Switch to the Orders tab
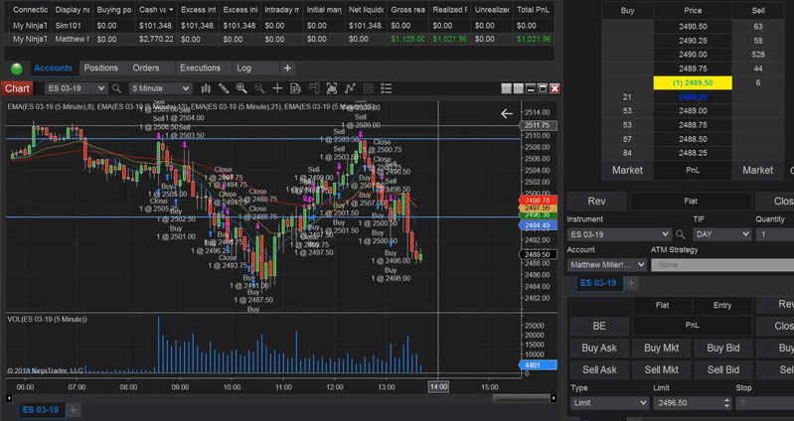This screenshot has height=421, width=794. coord(146,68)
